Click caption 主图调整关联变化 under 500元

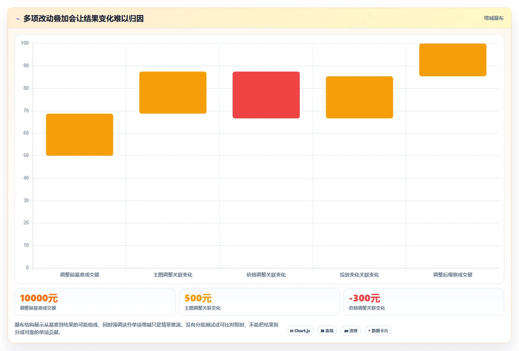(203, 308)
